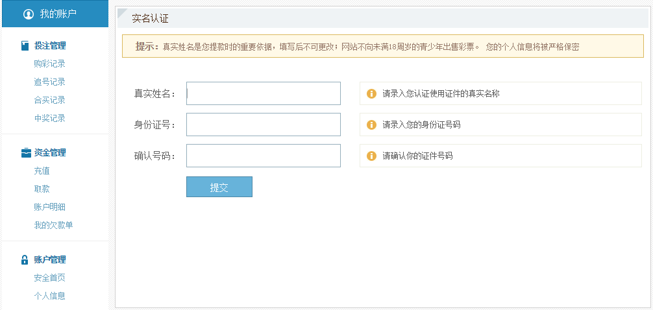Screen dimensions: 653x310
Task: Click the info icon beside 请录入您的身份证号码
Action: (371, 125)
